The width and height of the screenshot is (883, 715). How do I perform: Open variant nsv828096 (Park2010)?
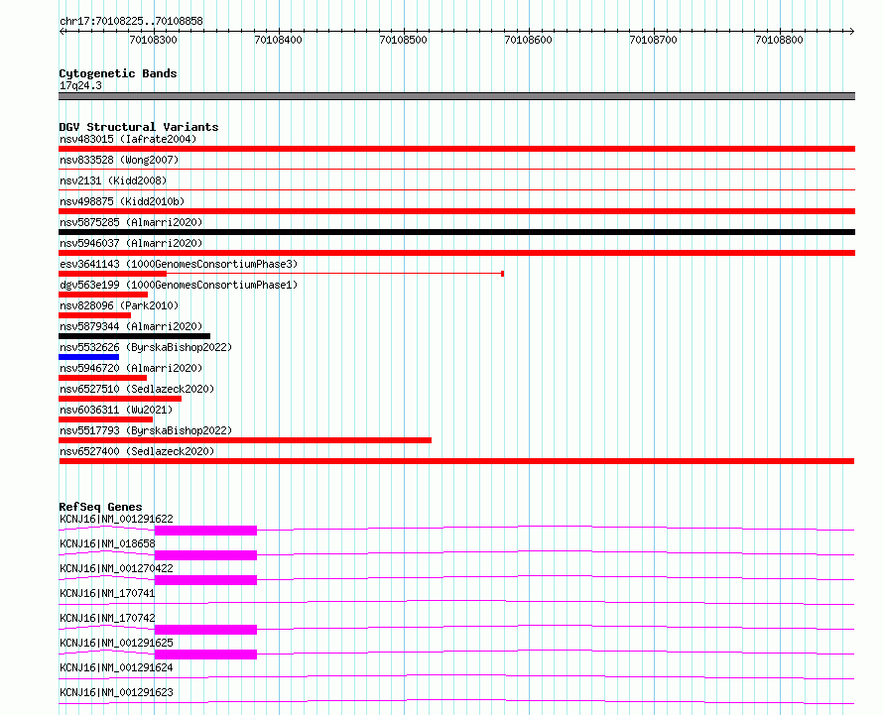pyautogui.click(x=119, y=305)
